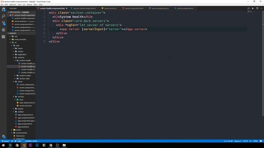Click the code minimap preview
This screenshot has height=148, width=264.
click(251, 12)
